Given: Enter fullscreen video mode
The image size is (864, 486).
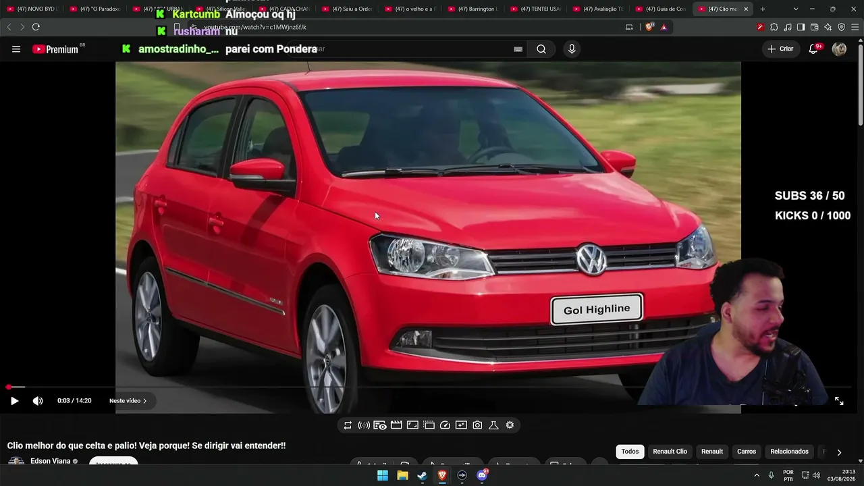Looking at the screenshot, I should pyautogui.click(x=839, y=401).
